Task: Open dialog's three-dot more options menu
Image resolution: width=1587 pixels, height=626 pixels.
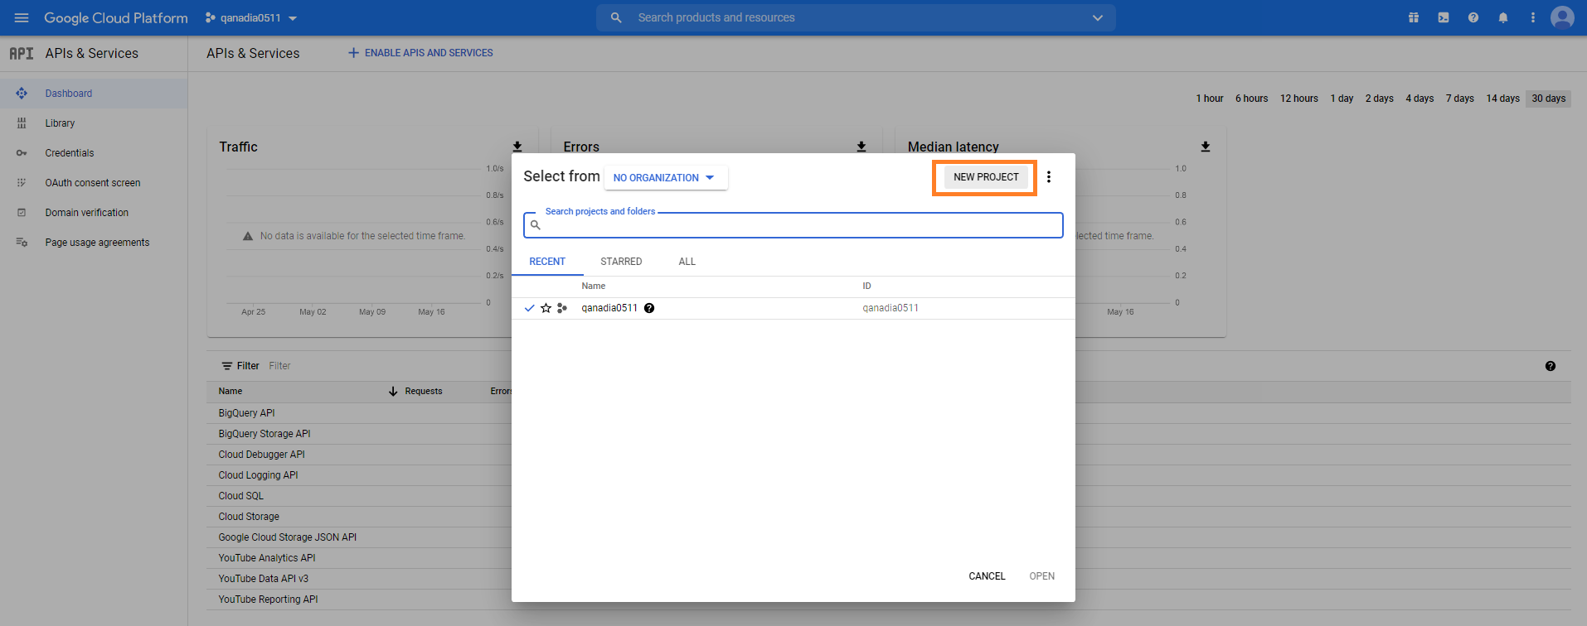Action: (x=1049, y=177)
